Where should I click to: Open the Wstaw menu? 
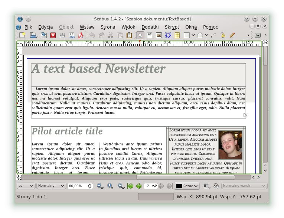(x=87, y=27)
